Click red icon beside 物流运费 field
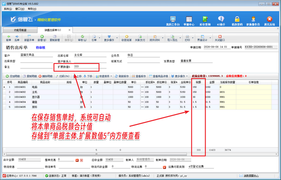The height and width of the screenshot is (180, 281). (x=164, y=167)
